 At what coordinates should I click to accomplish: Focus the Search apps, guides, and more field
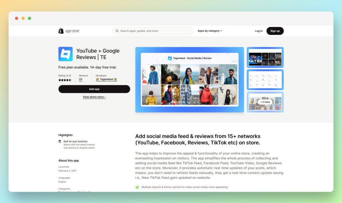pos(152,31)
